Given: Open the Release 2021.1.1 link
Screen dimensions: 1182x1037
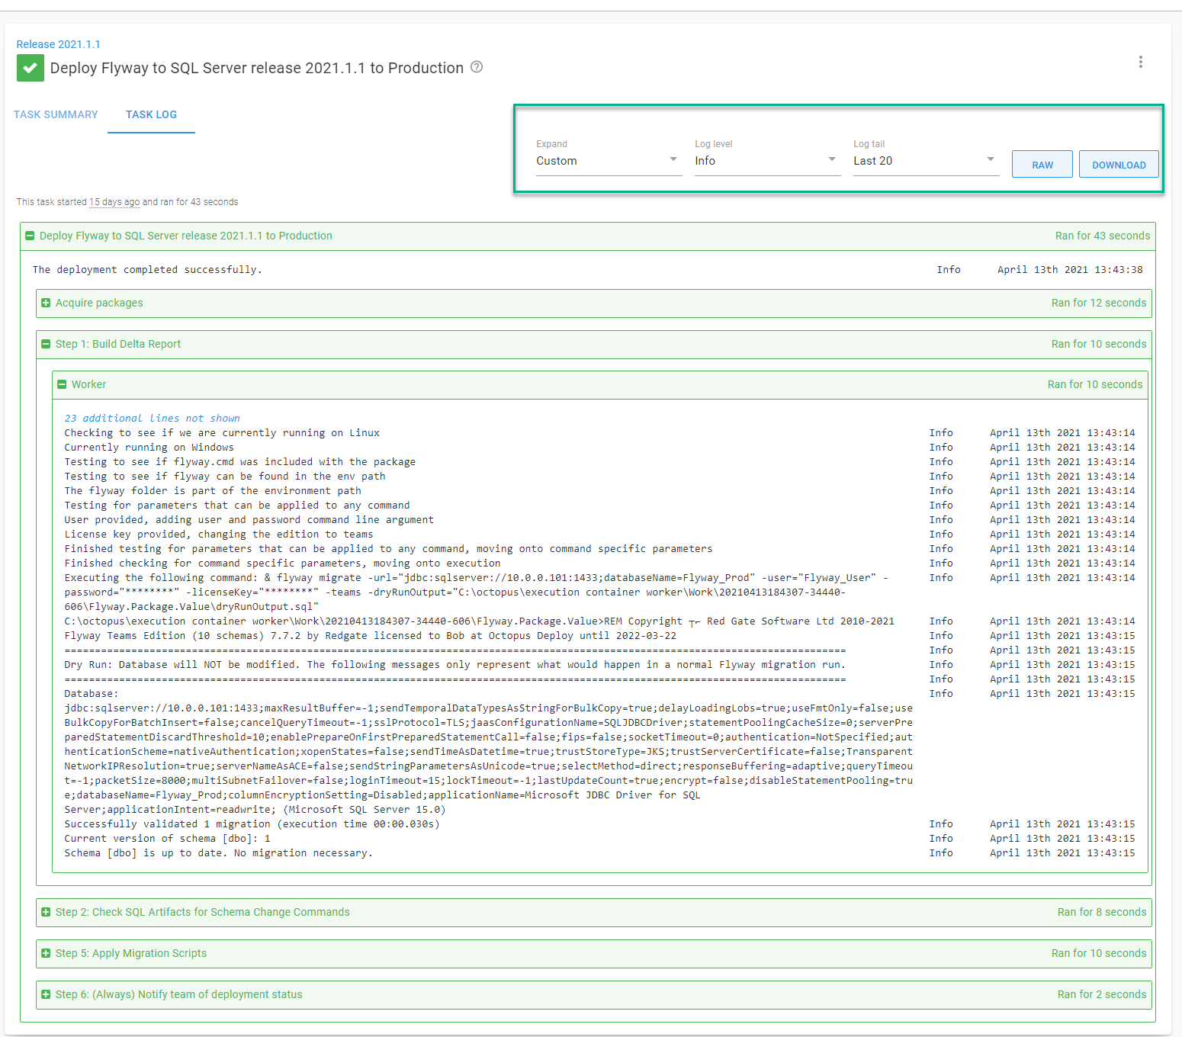Looking at the screenshot, I should click(58, 43).
